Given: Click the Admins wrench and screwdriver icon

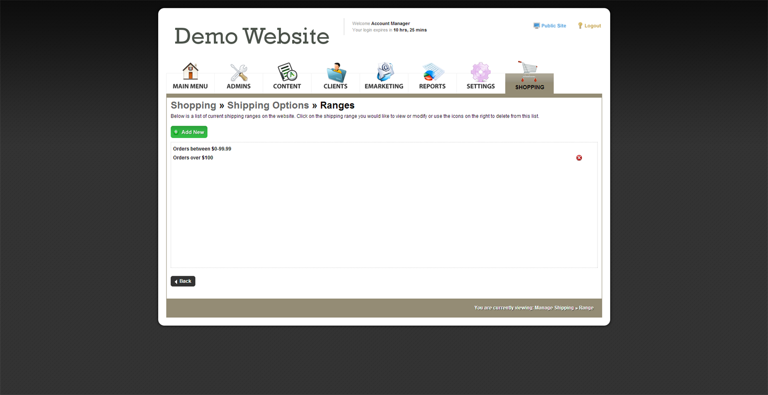Looking at the screenshot, I should pos(239,72).
